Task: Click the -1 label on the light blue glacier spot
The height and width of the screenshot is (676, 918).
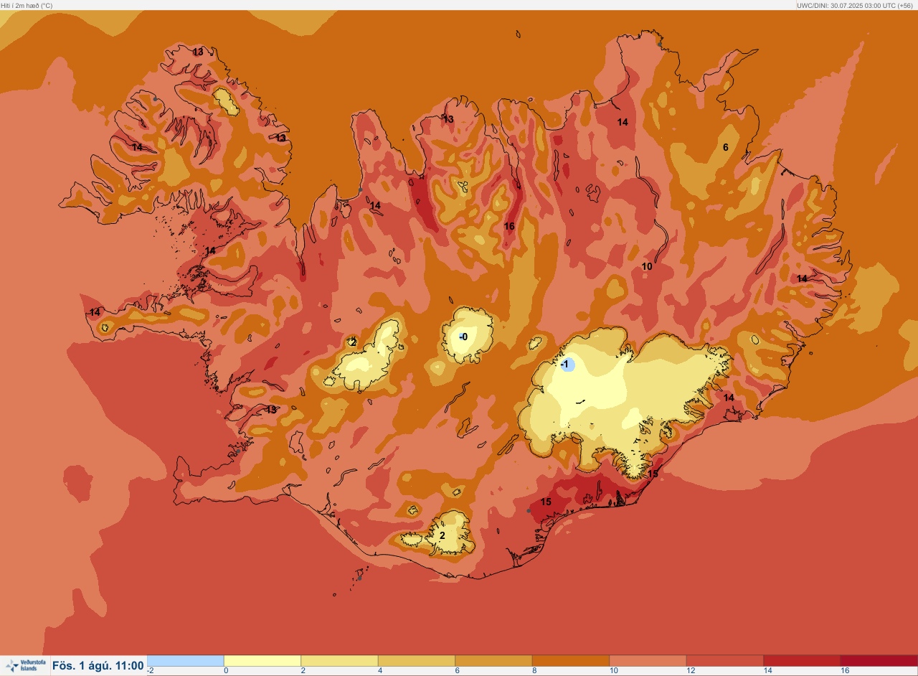Action: point(566,365)
